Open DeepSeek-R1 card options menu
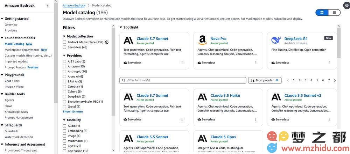The height and width of the screenshot is (154, 350). (330, 63)
